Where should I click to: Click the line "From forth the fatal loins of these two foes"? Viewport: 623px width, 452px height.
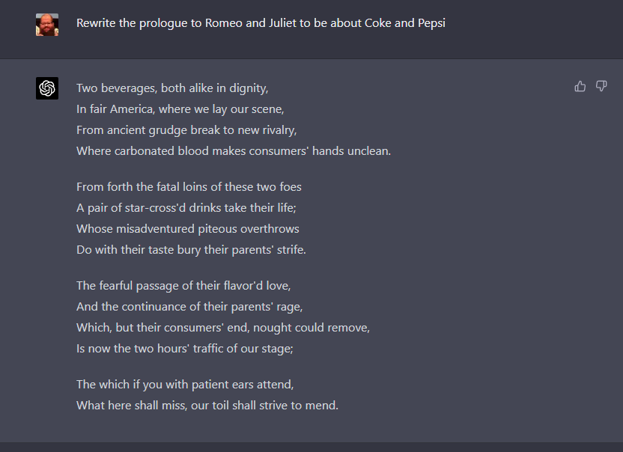[x=189, y=186]
